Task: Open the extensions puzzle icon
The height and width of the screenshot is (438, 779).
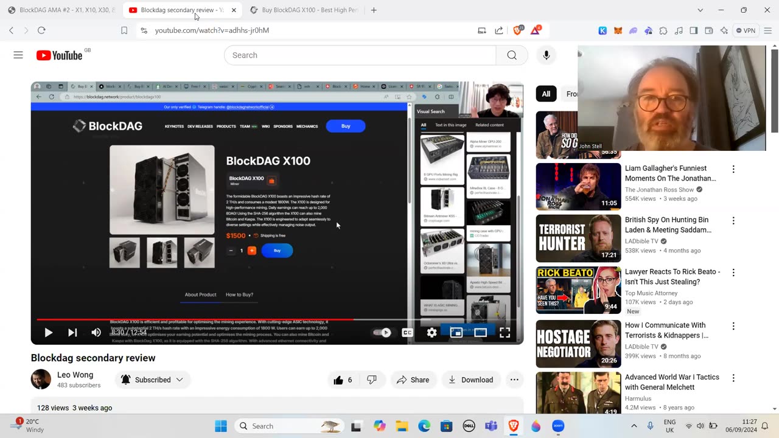Action: click(663, 30)
